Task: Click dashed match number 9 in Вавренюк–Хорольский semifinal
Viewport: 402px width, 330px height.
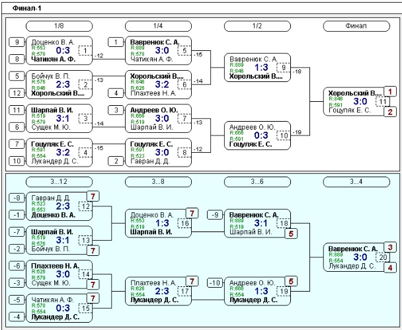Action: [284, 67]
